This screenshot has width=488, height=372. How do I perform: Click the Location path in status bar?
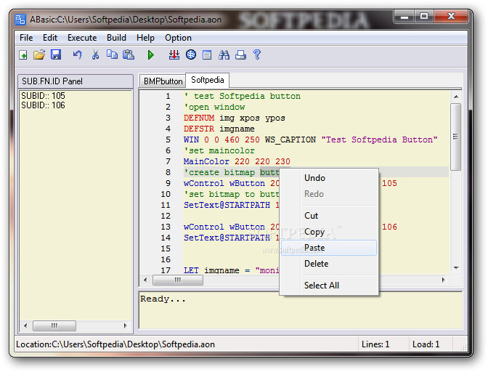point(115,344)
